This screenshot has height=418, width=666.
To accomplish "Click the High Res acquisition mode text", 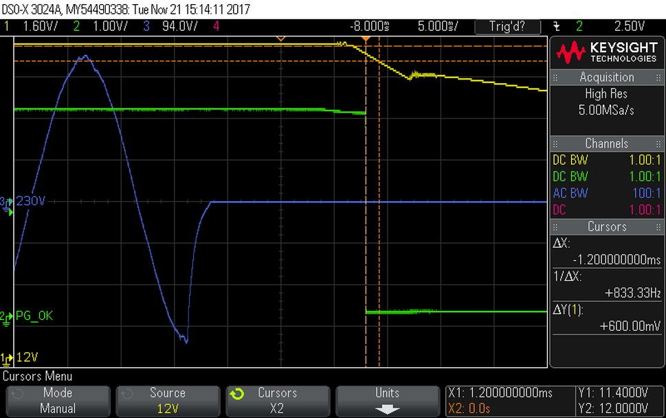I will 606,94.
